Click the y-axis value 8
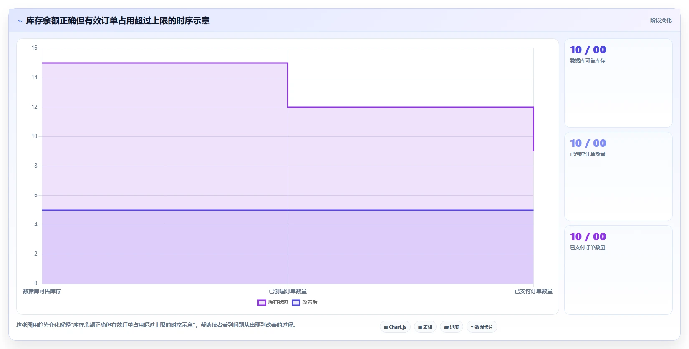This screenshot has height=349, width=689. (x=36, y=166)
